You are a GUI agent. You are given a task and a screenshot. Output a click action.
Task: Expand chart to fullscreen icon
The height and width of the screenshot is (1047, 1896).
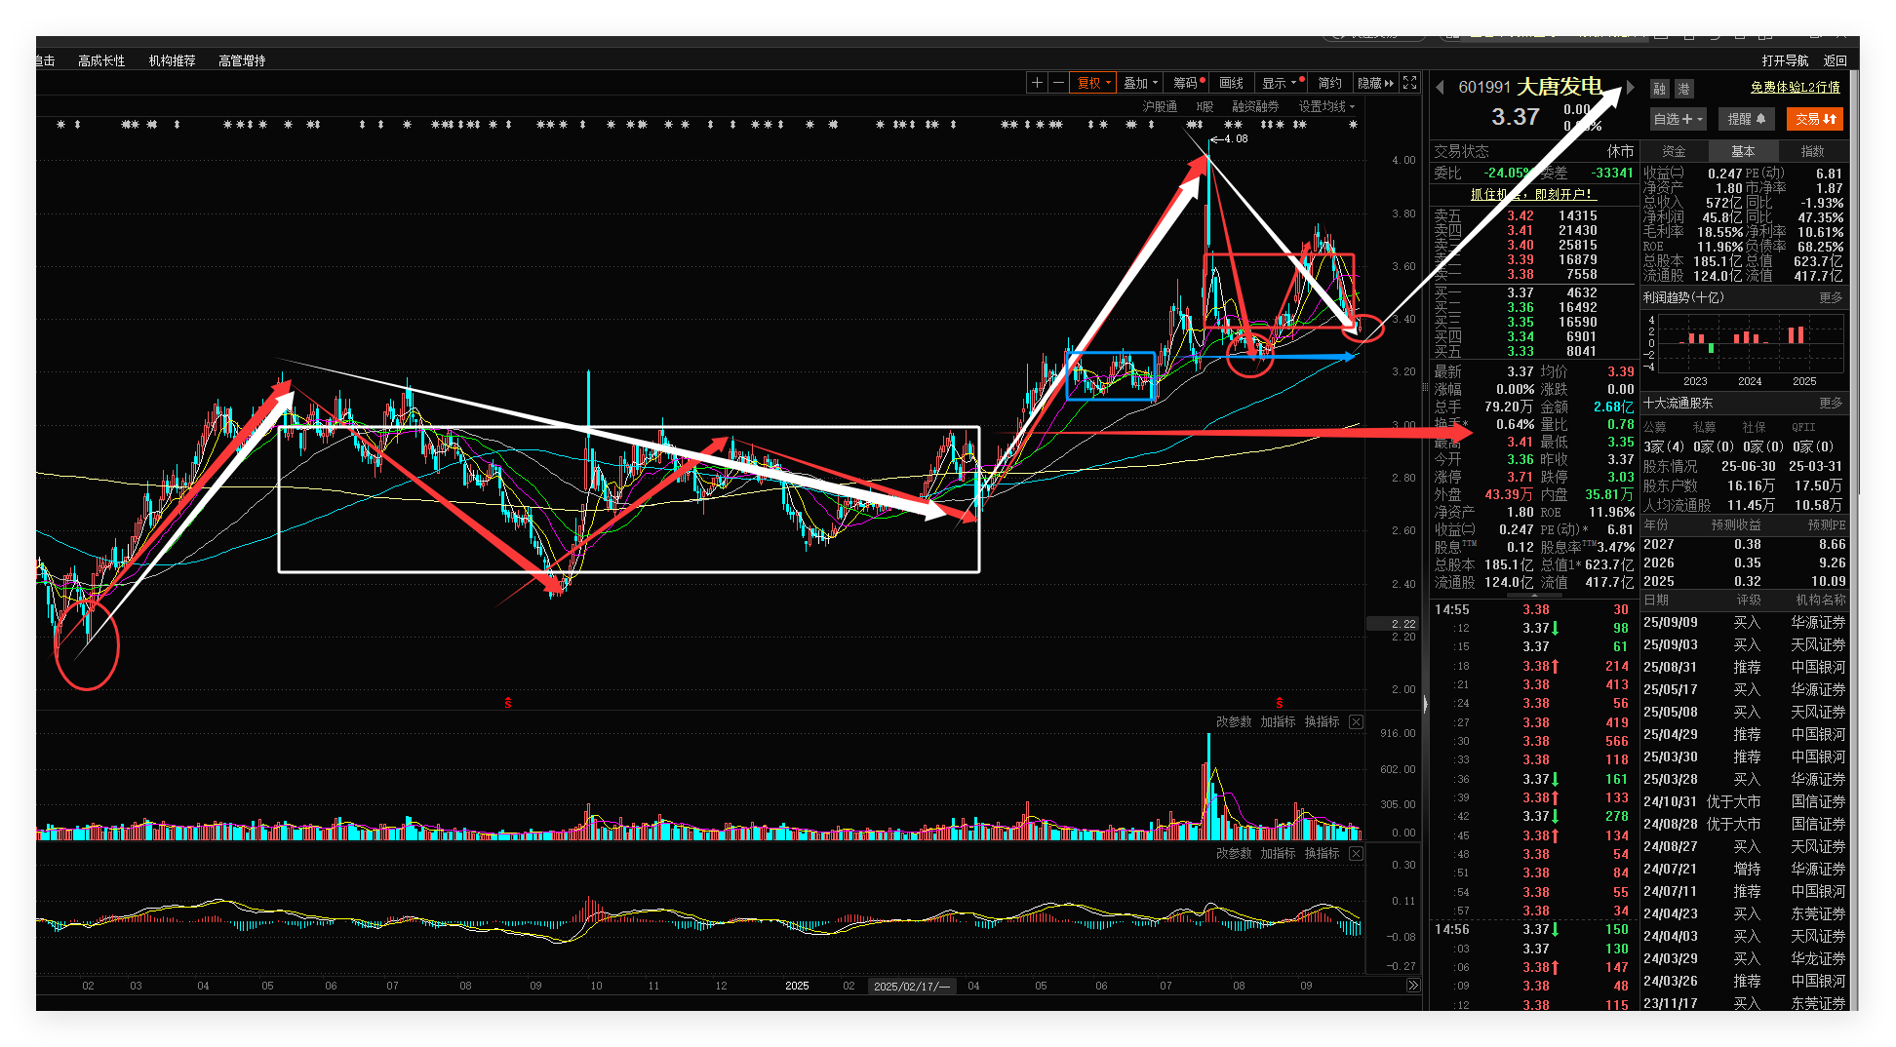click(x=1409, y=83)
